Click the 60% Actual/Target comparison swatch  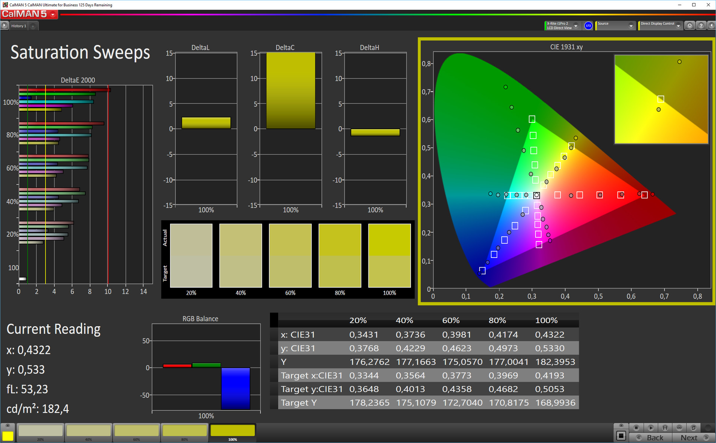click(290, 256)
